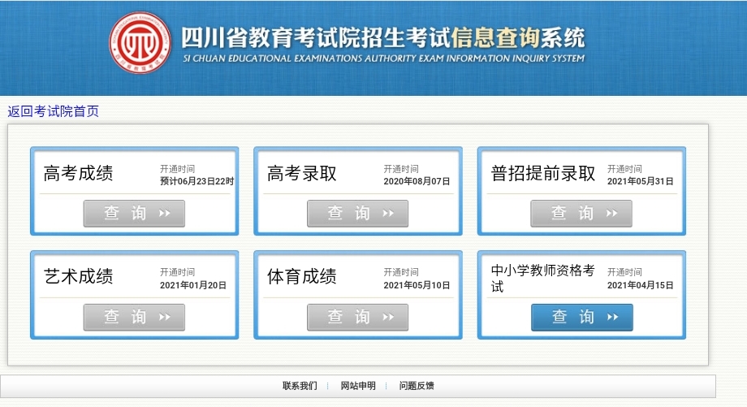Click the date text 2021年05月31日
This screenshot has width=747, height=407.
[640, 181]
